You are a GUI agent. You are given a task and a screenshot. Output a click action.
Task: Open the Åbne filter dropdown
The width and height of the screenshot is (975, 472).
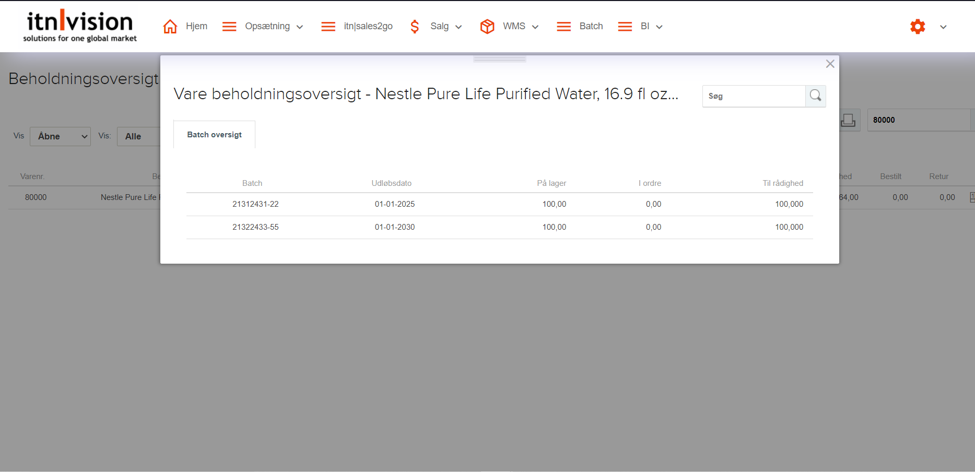[x=60, y=136]
